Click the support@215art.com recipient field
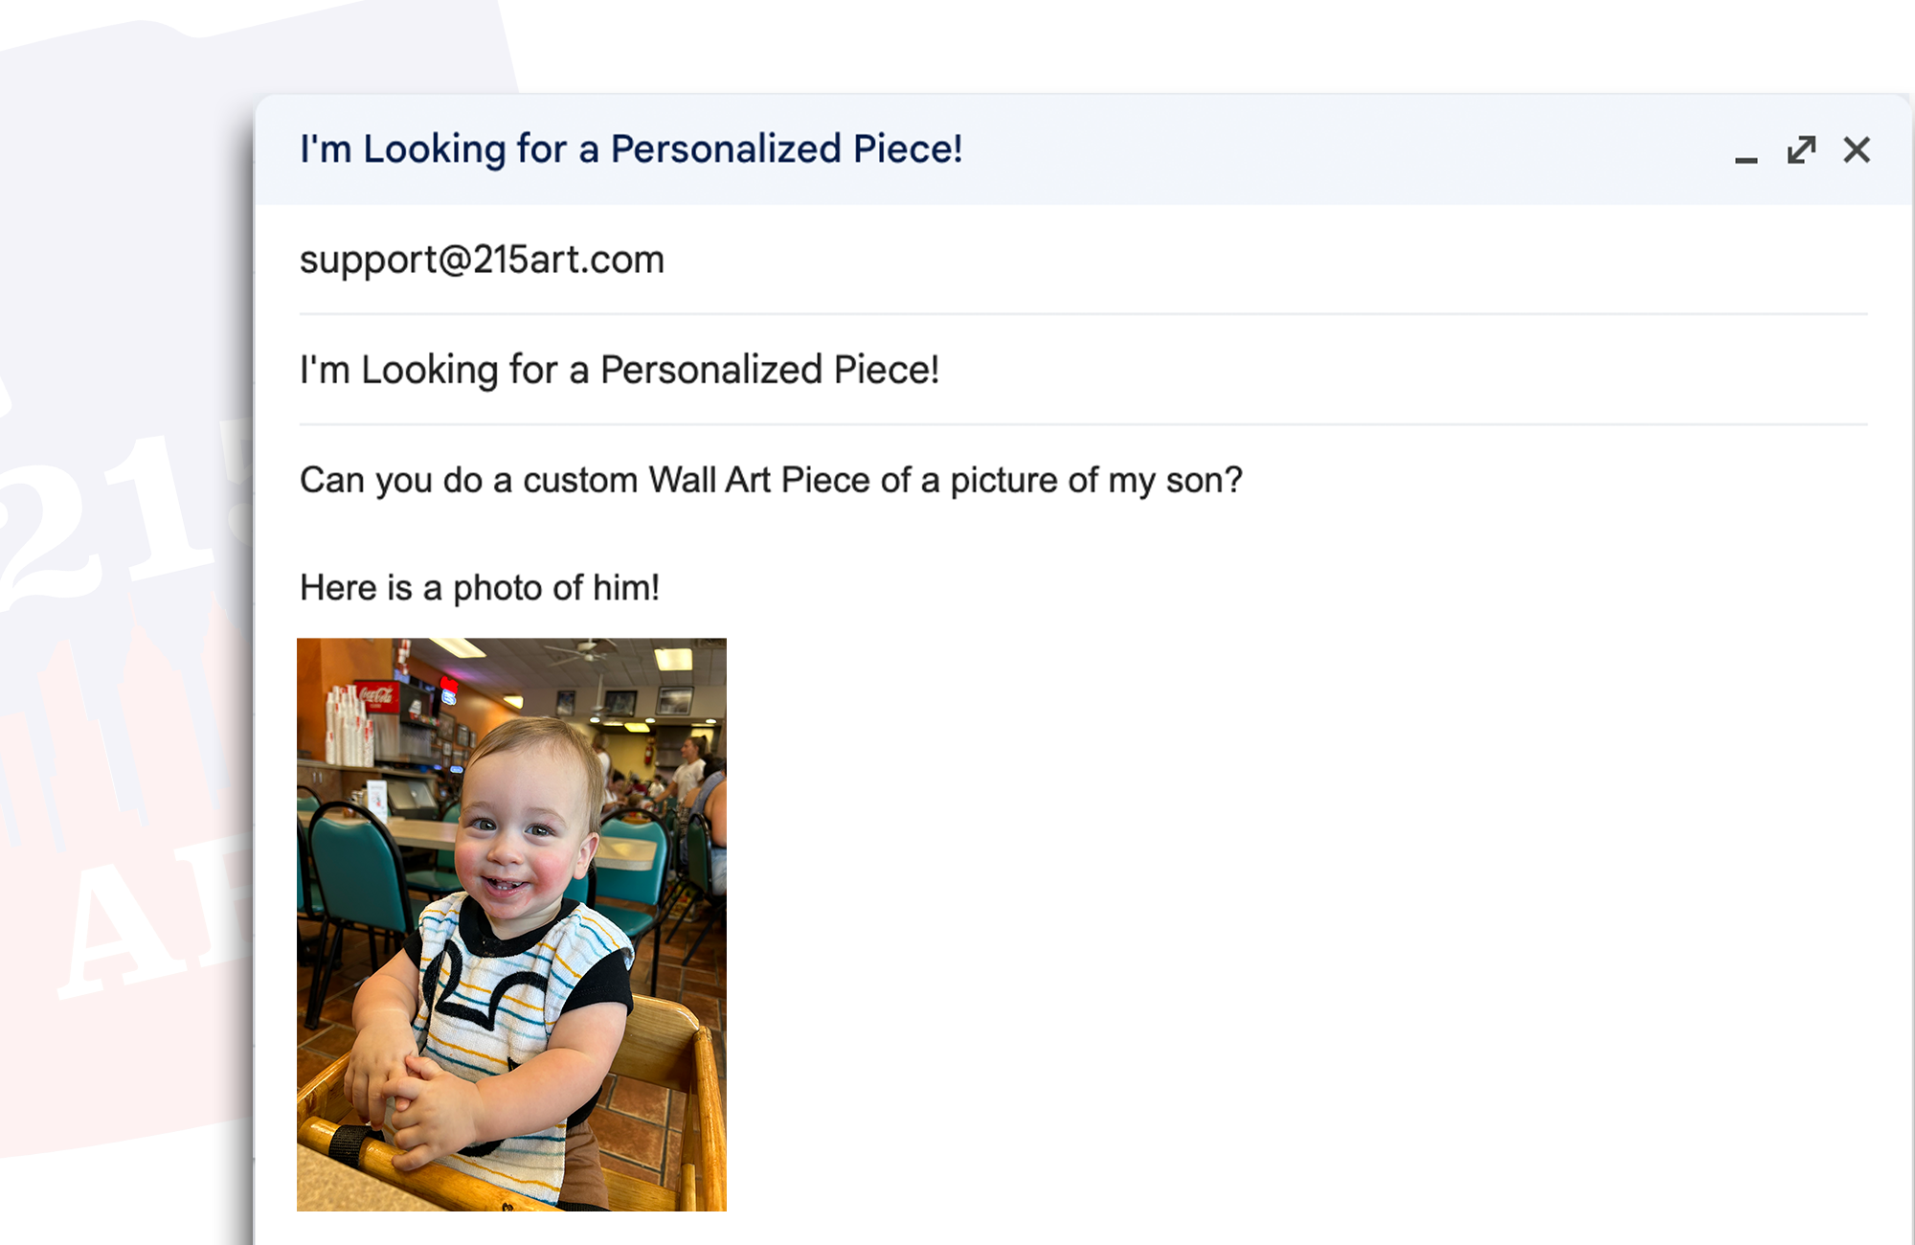 (1083, 260)
